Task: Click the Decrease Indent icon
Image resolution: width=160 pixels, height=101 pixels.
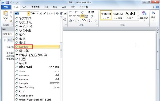Action: click(x=89, y=12)
